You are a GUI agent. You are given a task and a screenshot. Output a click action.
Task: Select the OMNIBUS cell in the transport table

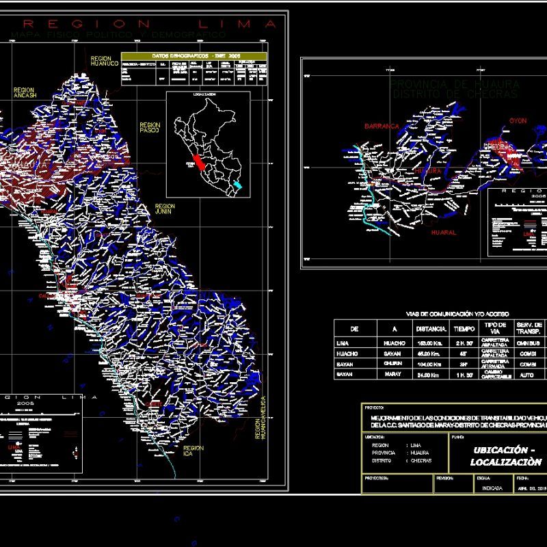coord(526,345)
